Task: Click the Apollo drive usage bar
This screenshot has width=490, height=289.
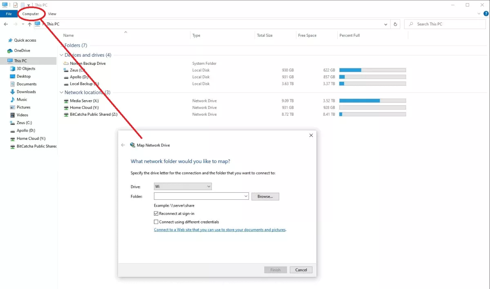Action: [372, 77]
